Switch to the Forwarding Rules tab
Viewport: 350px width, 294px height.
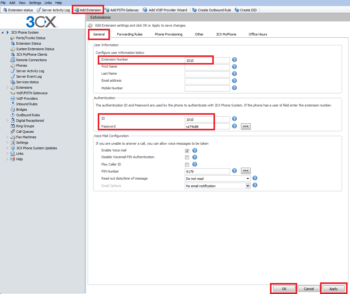(129, 34)
